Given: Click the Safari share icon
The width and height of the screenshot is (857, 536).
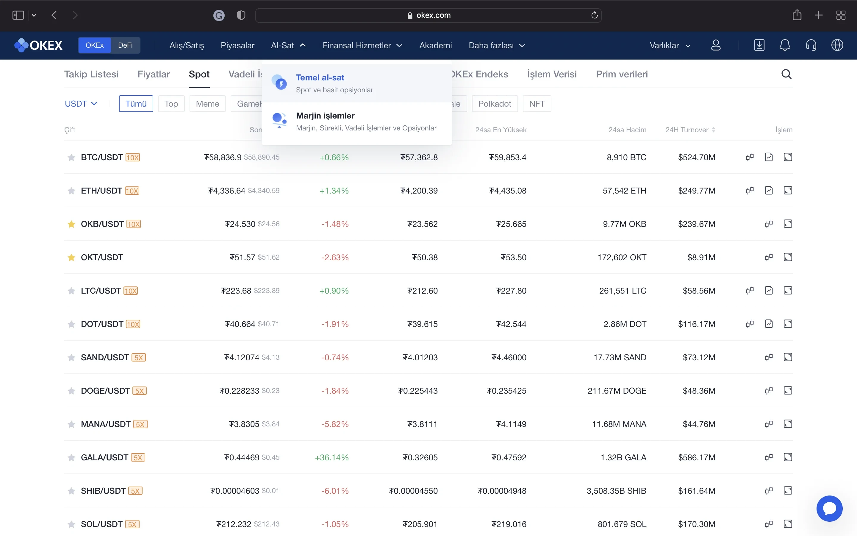Looking at the screenshot, I should point(797,15).
